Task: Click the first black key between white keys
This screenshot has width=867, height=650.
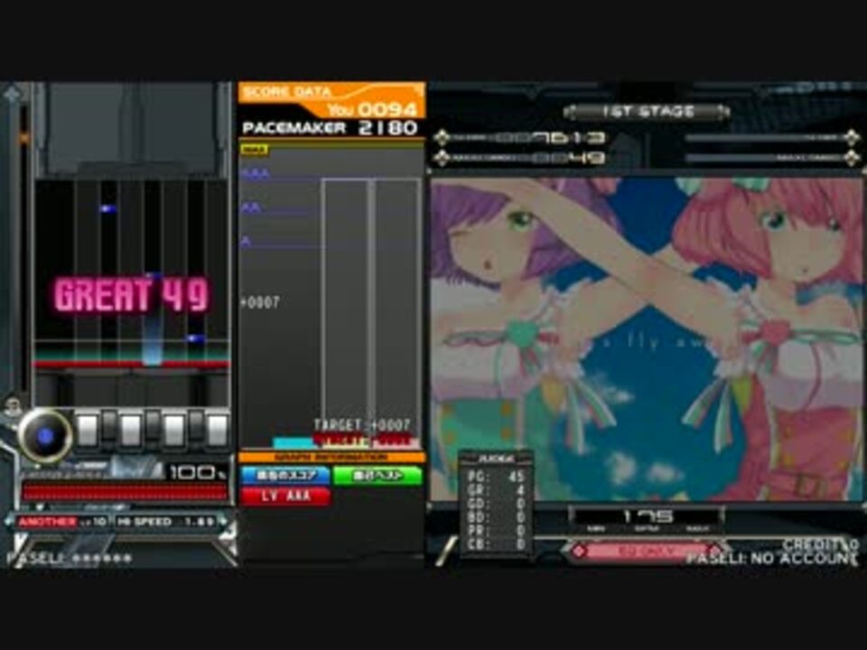Action: coord(109,425)
